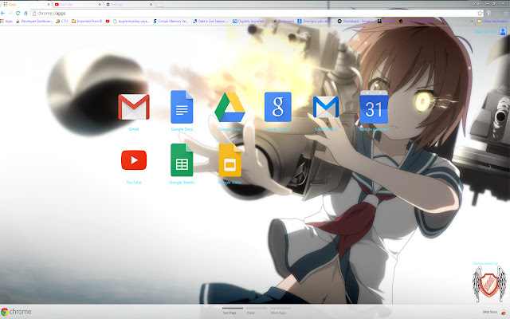
Task: Click the signed-in user name label
Action: point(485,32)
